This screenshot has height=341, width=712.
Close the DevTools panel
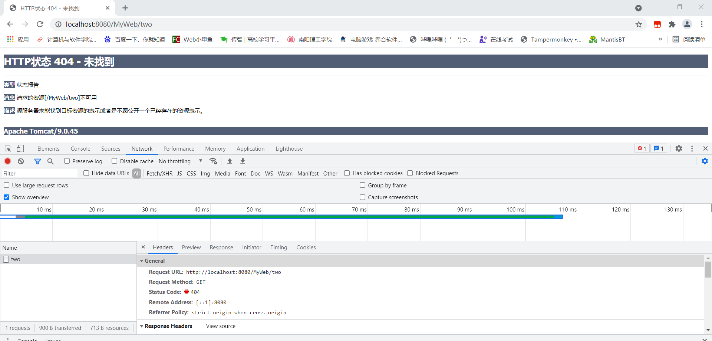(x=705, y=148)
